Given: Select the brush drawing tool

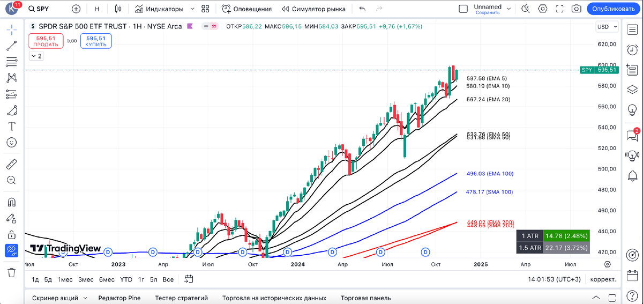Looking at the screenshot, I should pyautogui.click(x=11, y=110).
